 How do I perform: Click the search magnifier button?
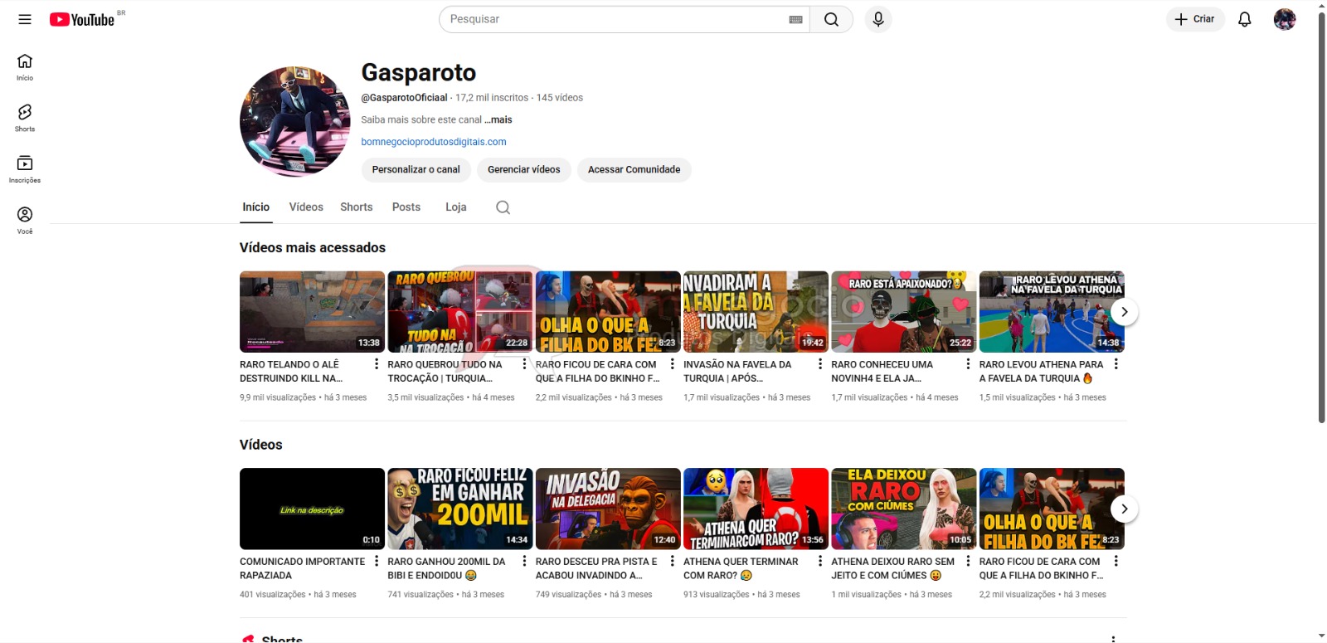coord(831,19)
